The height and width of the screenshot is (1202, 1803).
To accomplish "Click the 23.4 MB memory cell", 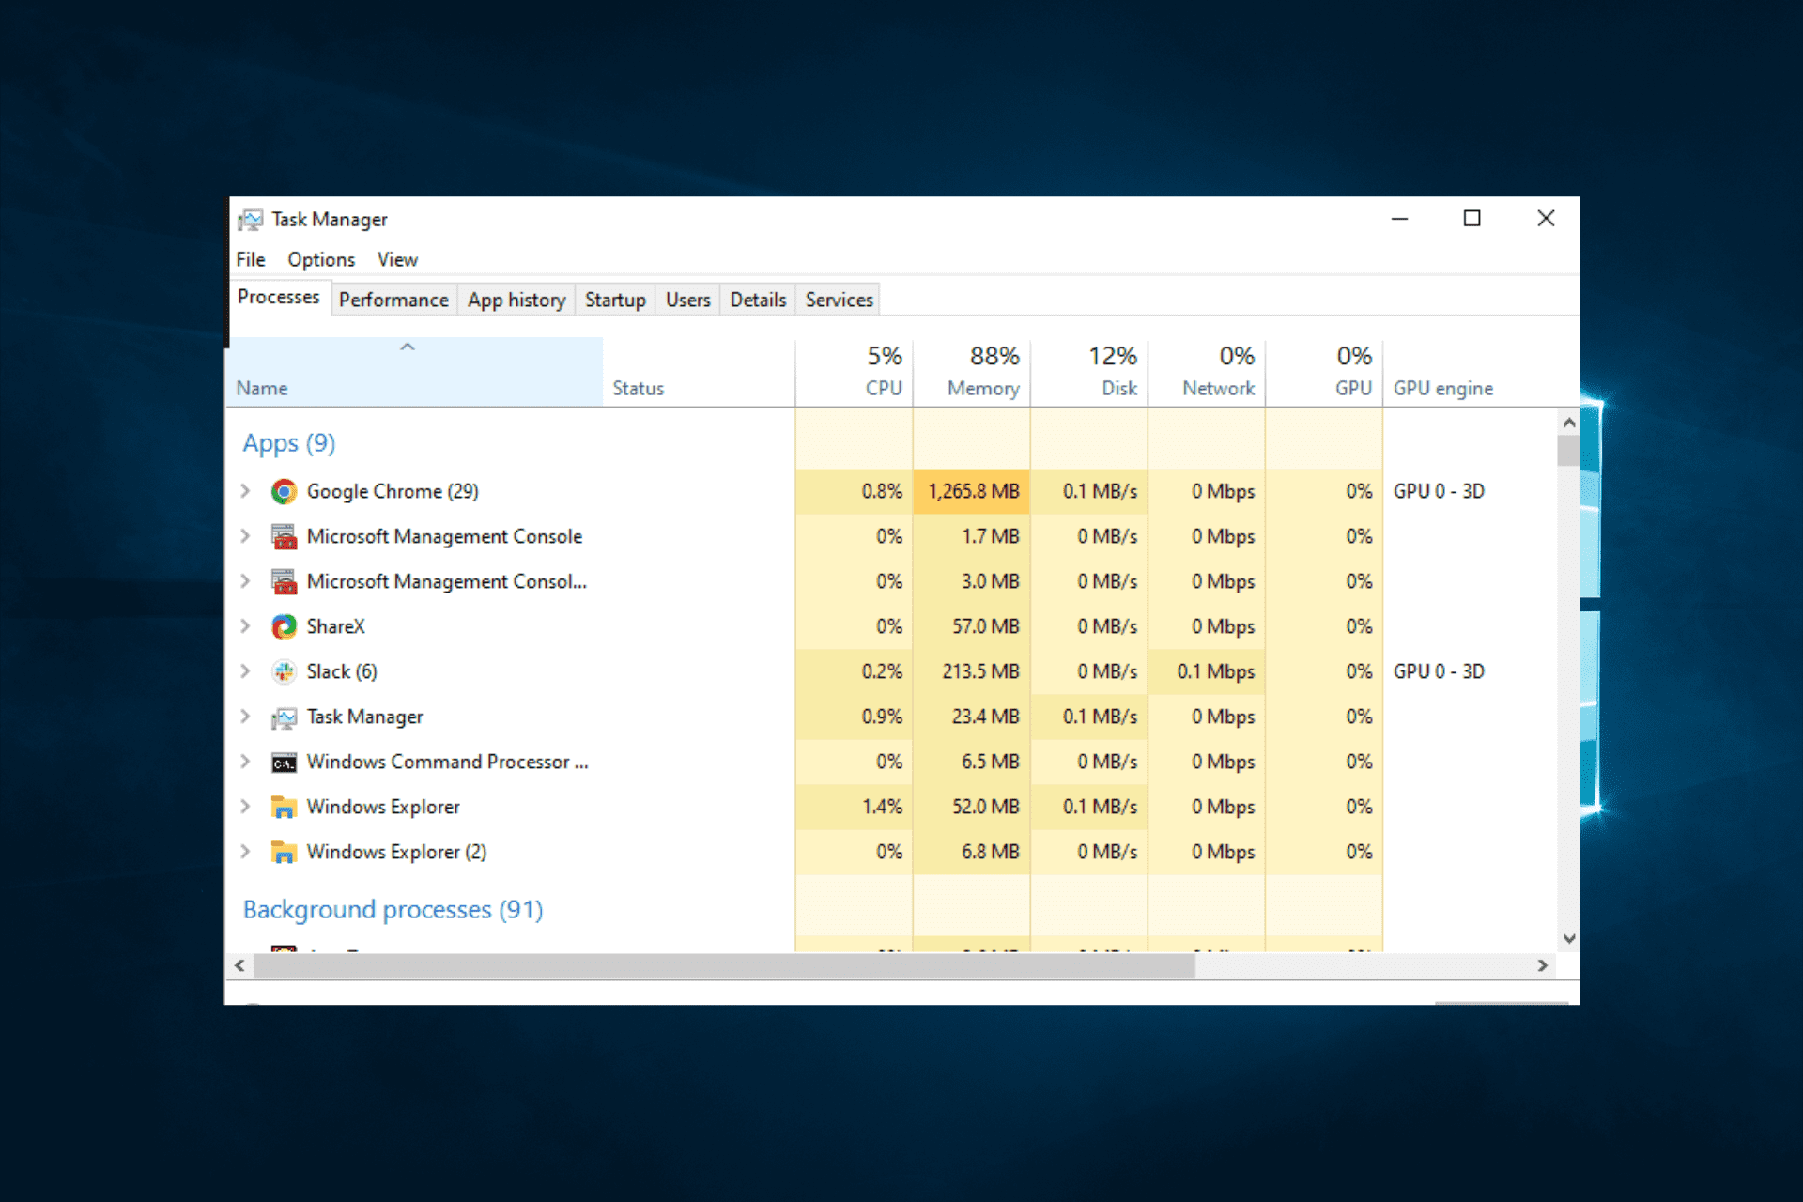I will click(972, 717).
